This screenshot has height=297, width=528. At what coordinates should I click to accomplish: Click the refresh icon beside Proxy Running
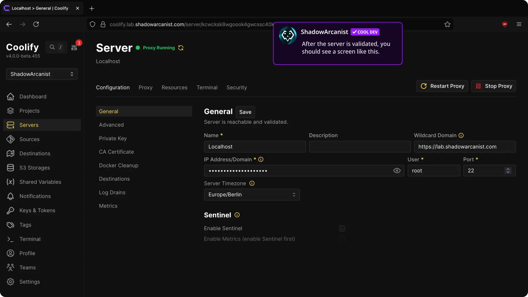pos(181,48)
